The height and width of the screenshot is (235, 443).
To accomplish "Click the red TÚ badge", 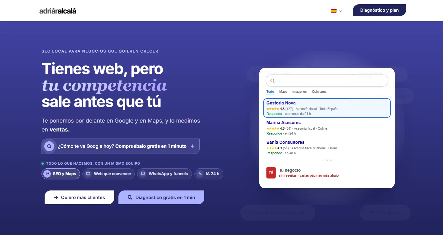I will click(x=271, y=173).
